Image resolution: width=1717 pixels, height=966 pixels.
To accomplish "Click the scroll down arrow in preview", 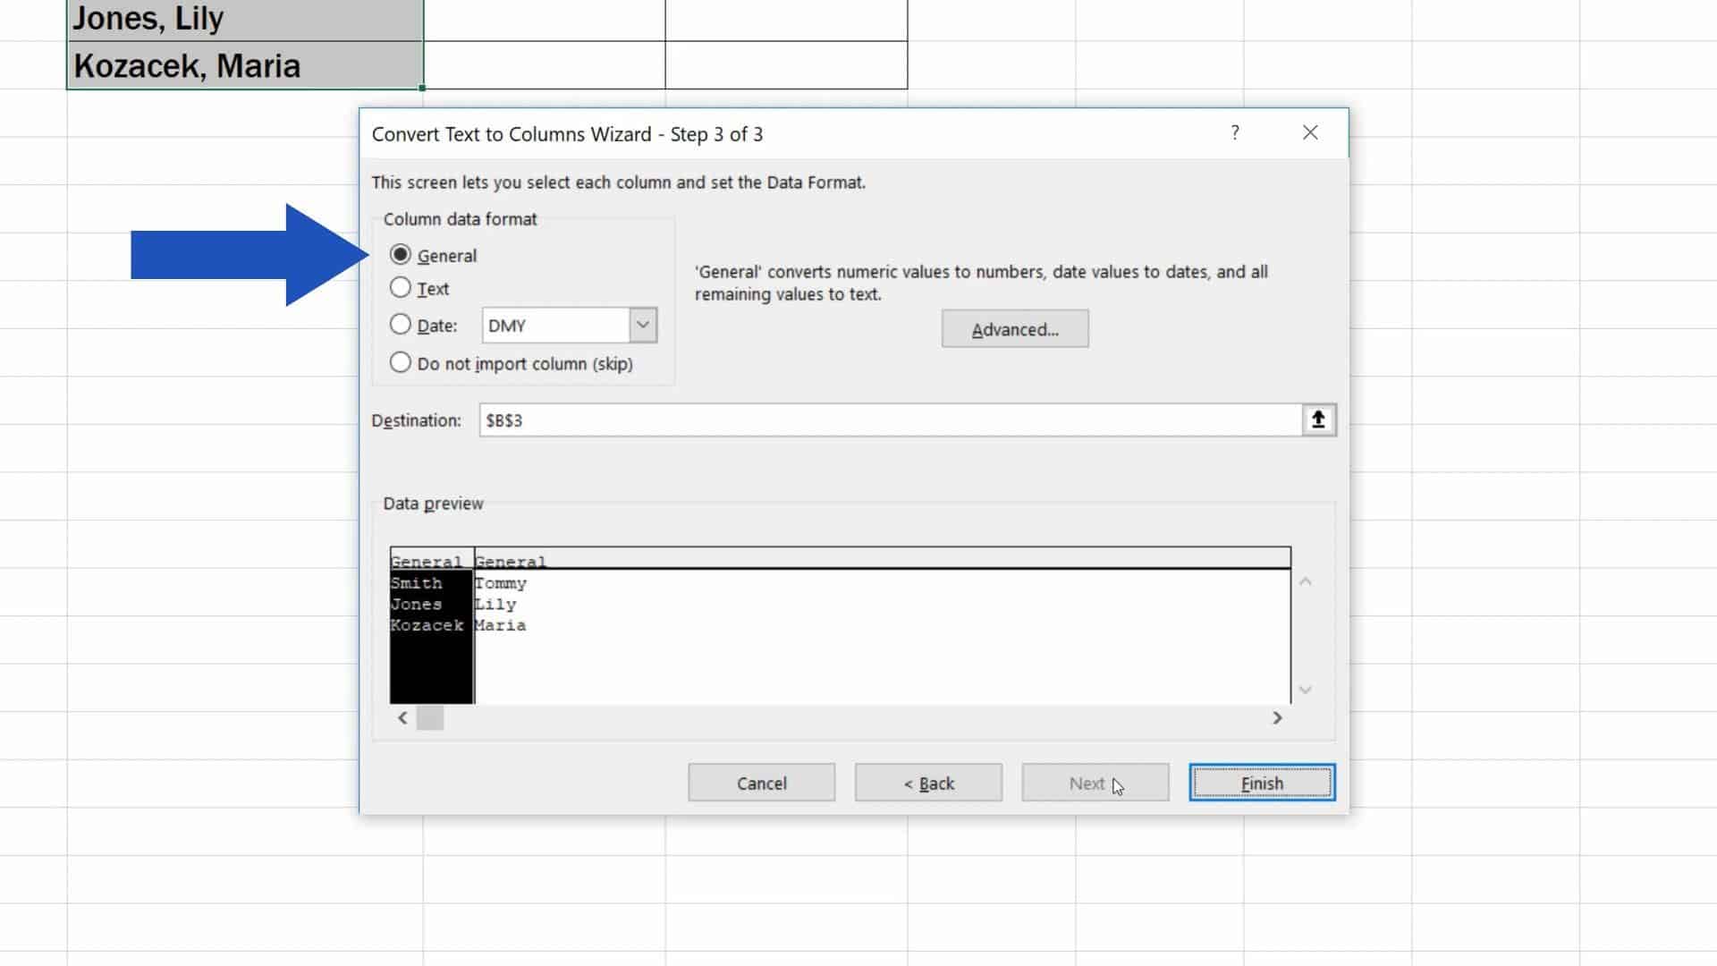I will 1306,690.
